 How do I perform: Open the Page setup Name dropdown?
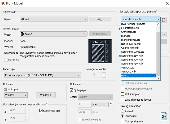pos(53,19)
